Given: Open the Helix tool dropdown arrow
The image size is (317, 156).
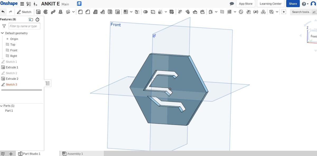Looking at the screenshot, I should [235, 12].
